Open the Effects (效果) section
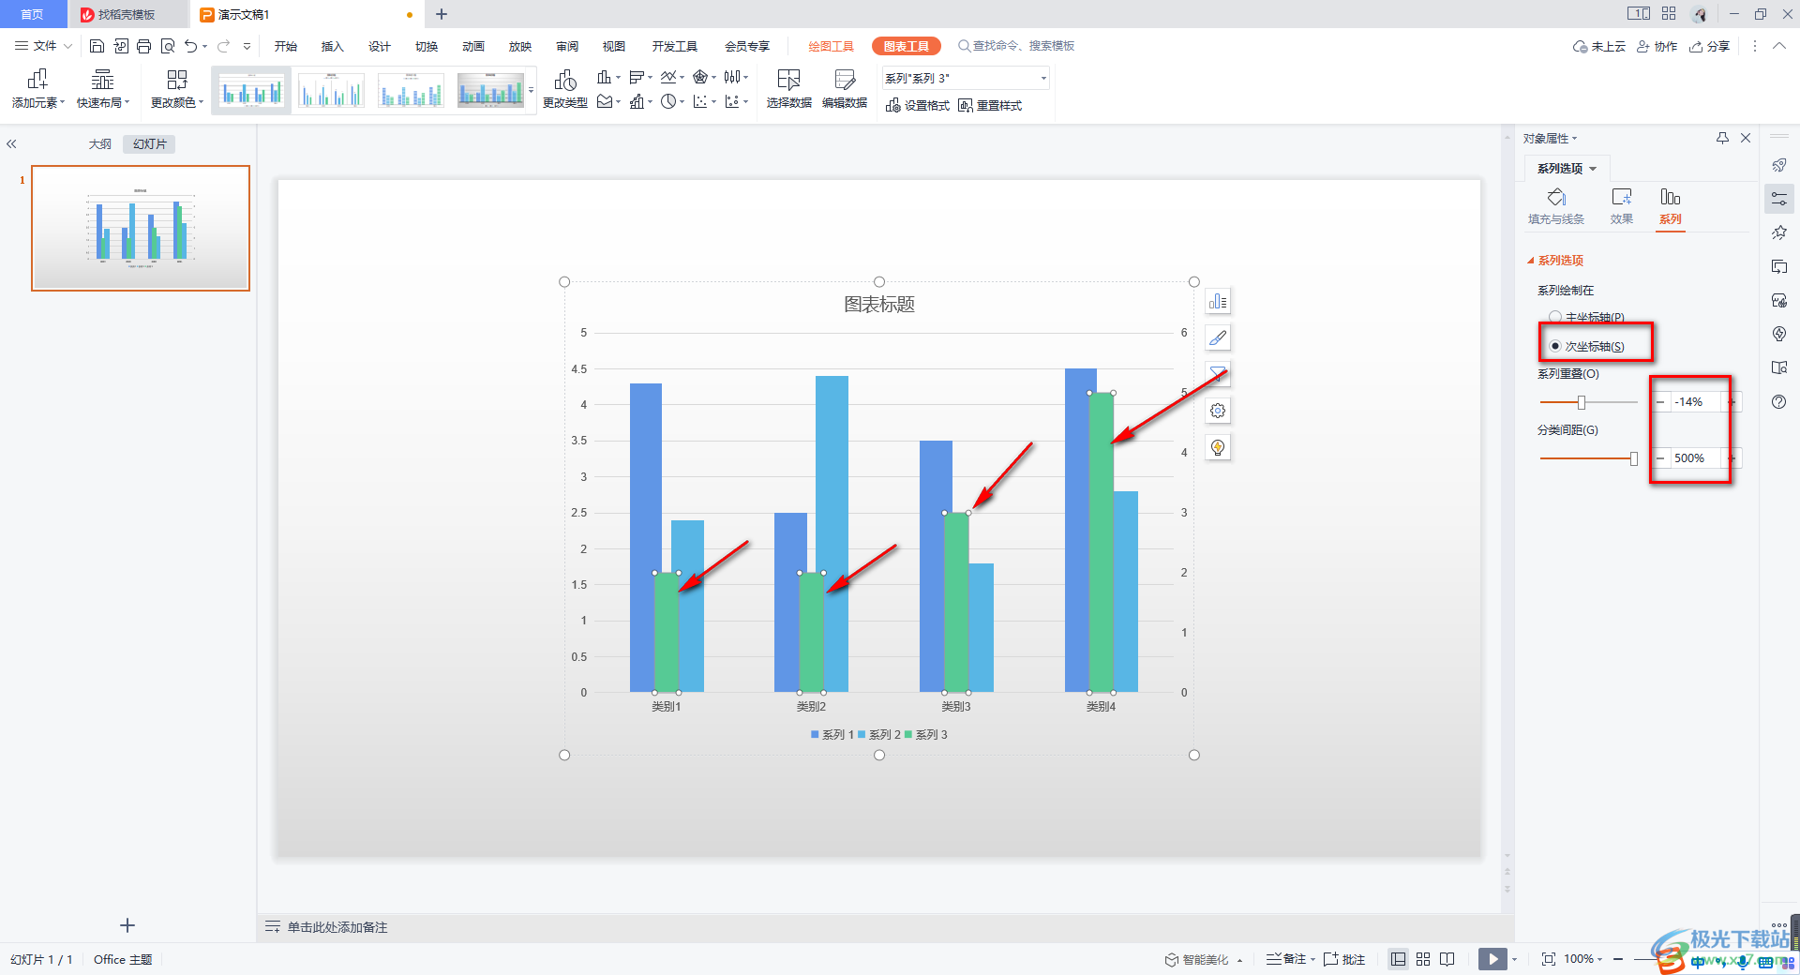This screenshot has width=1800, height=975. pos(1622,206)
